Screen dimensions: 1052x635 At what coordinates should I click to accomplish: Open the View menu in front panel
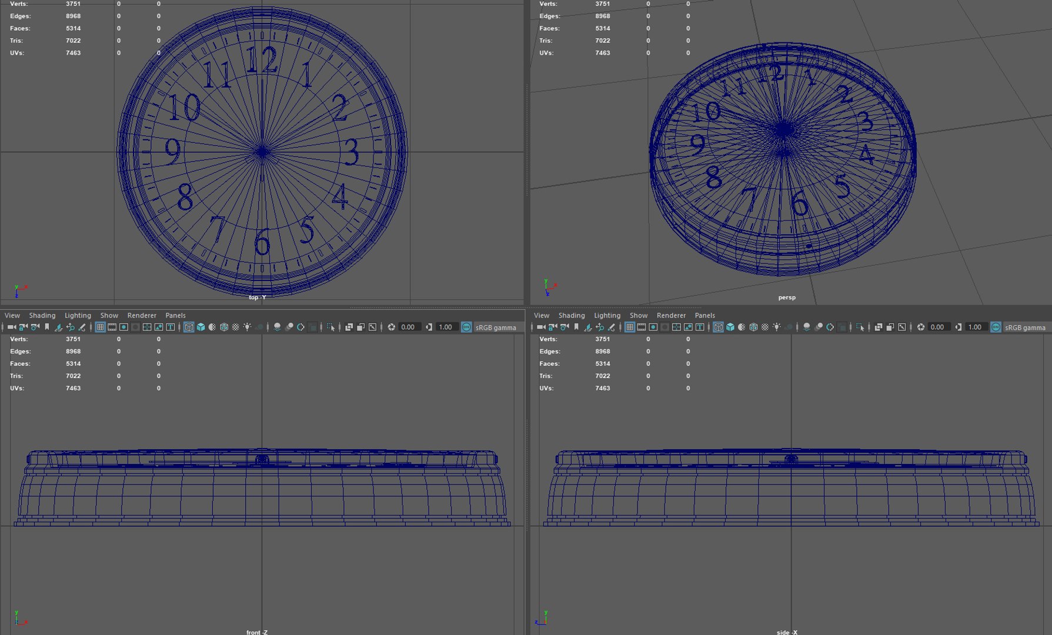click(x=12, y=315)
